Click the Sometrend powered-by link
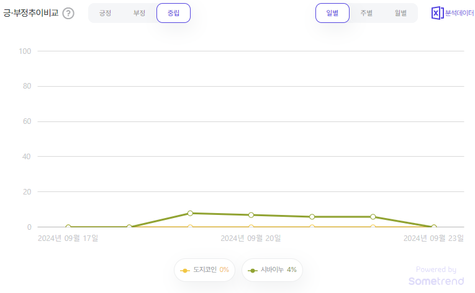The image size is (475, 293). click(436, 276)
